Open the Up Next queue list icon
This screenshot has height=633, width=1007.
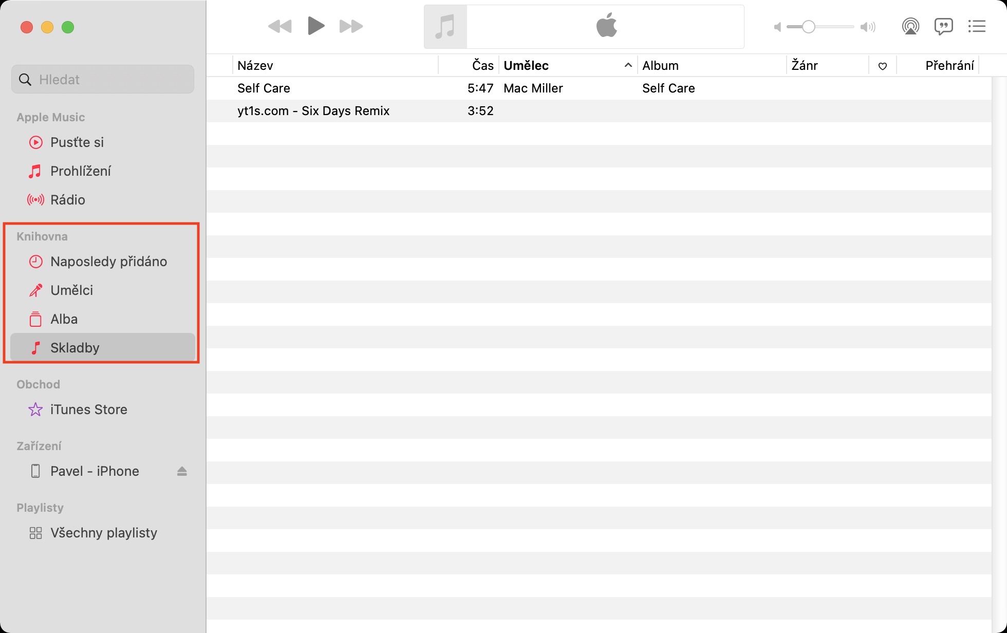(x=976, y=26)
